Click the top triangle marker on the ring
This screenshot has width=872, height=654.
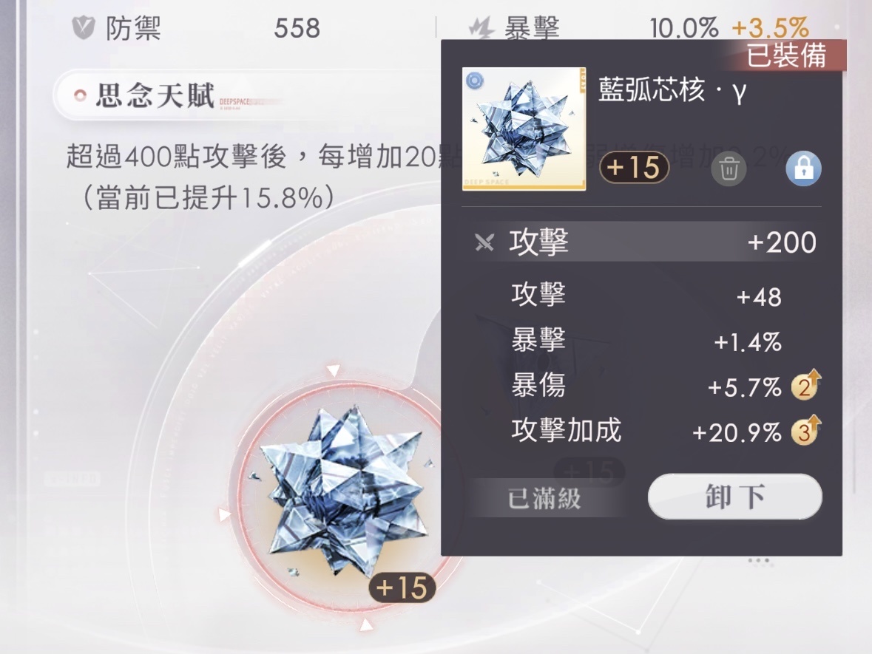tap(333, 371)
